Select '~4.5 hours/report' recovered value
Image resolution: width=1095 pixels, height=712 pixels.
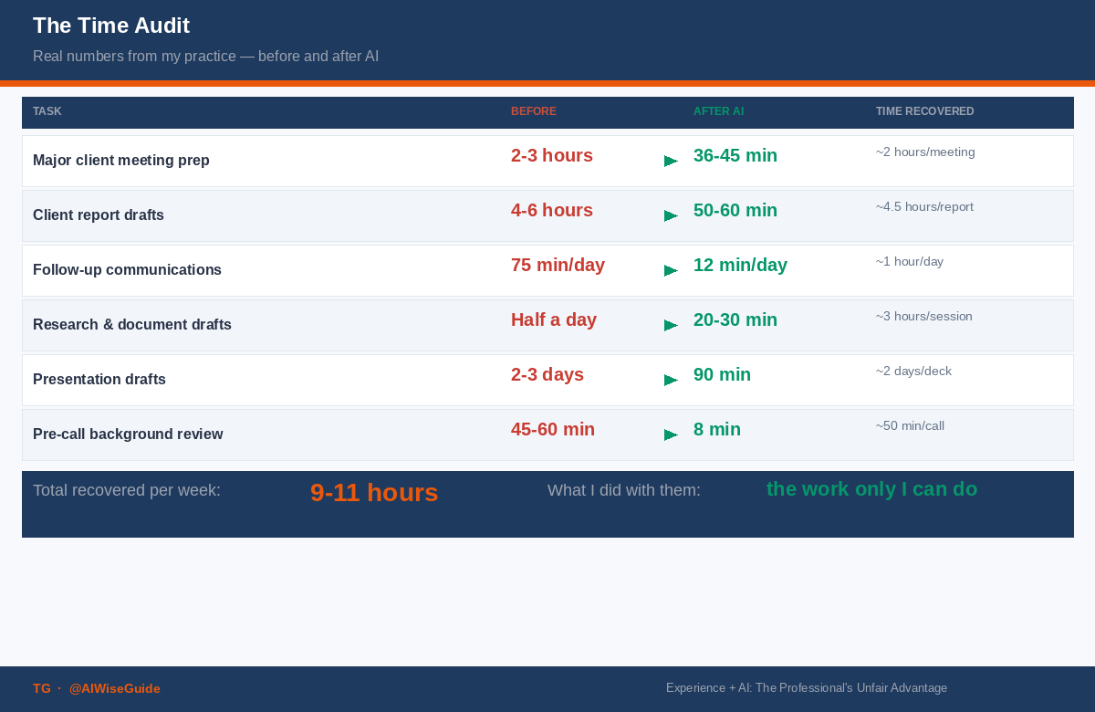coord(924,207)
